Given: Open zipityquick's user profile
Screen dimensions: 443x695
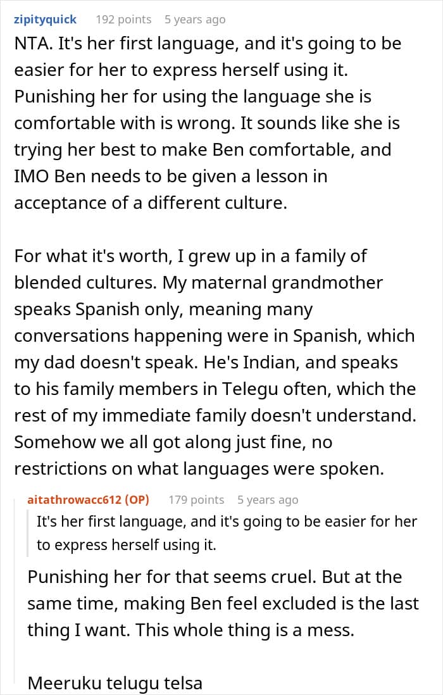Looking at the screenshot, I should tap(45, 20).
